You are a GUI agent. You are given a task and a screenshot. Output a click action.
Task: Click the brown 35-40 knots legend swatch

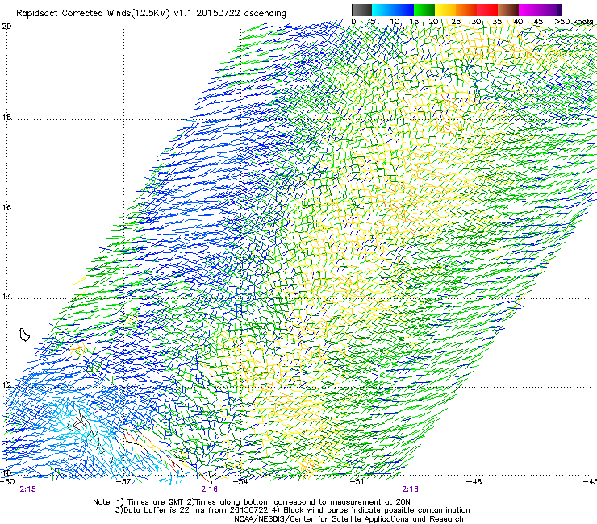[x=508, y=10]
